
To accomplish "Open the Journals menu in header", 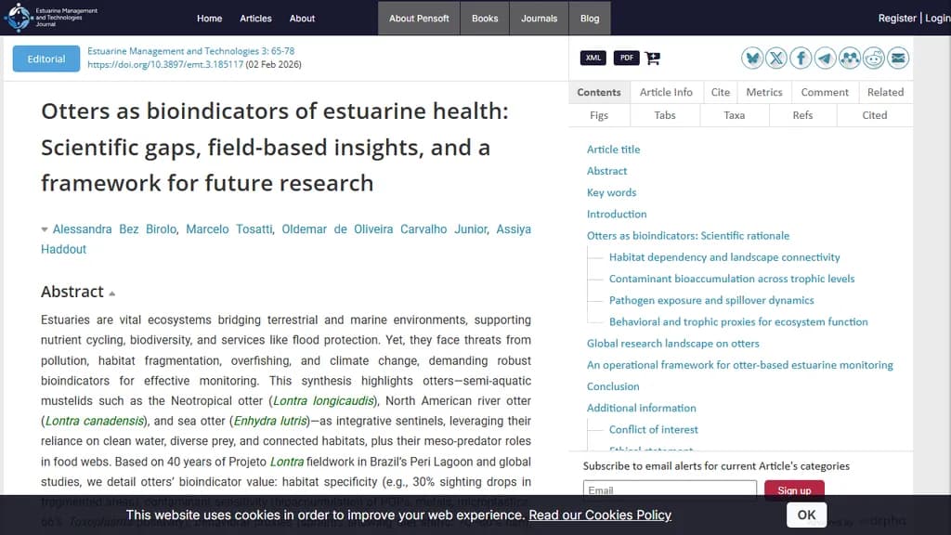I will pos(539,19).
